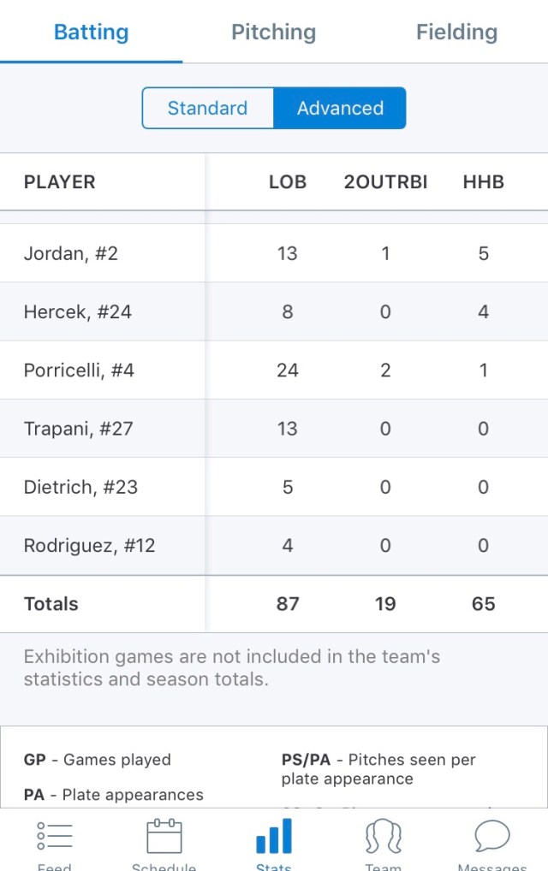The height and width of the screenshot is (871, 548).
Task: Open the Feed list icon
Action: click(x=54, y=836)
